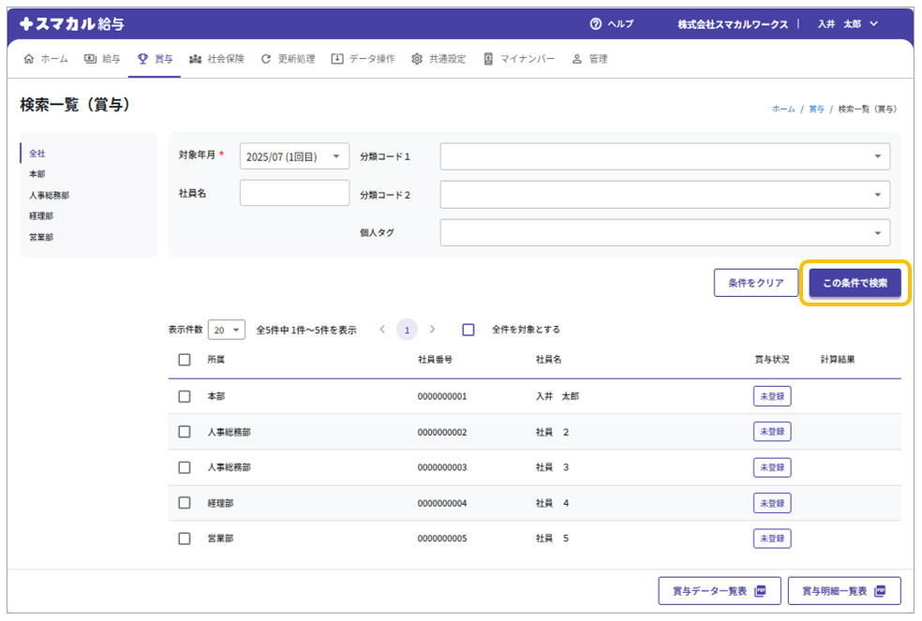Screen dimensions: 922x621
Task: Export the 賞与データ一覧表 PDF
Action: (719, 591)
